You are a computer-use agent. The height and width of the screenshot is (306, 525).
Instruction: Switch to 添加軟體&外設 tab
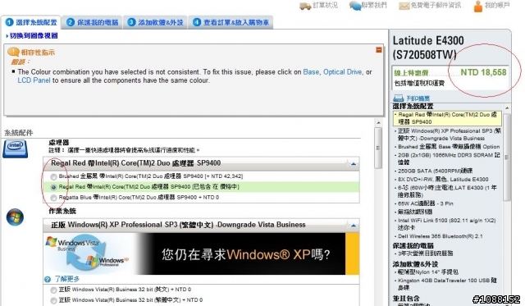coord(155,22)
